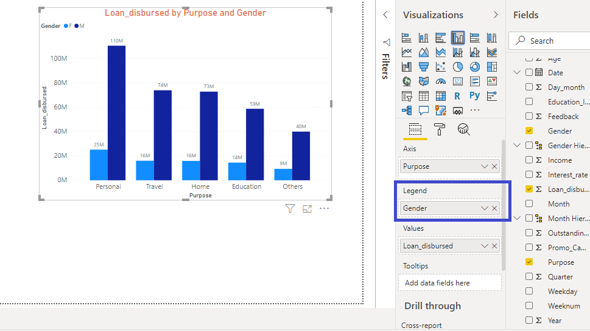Image resolution: width=590 pixels, height=331 pixels.
Task: Open more options ellipsis below chart
Action: point(324,209)
